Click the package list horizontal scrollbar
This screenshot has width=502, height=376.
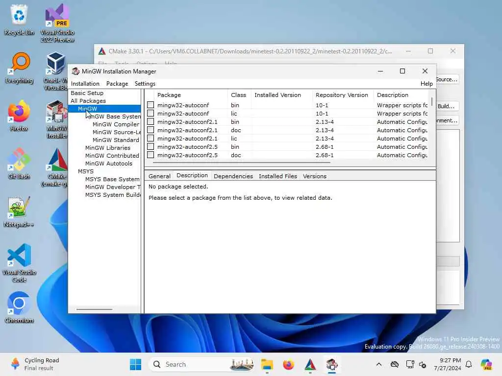point(242,163)
